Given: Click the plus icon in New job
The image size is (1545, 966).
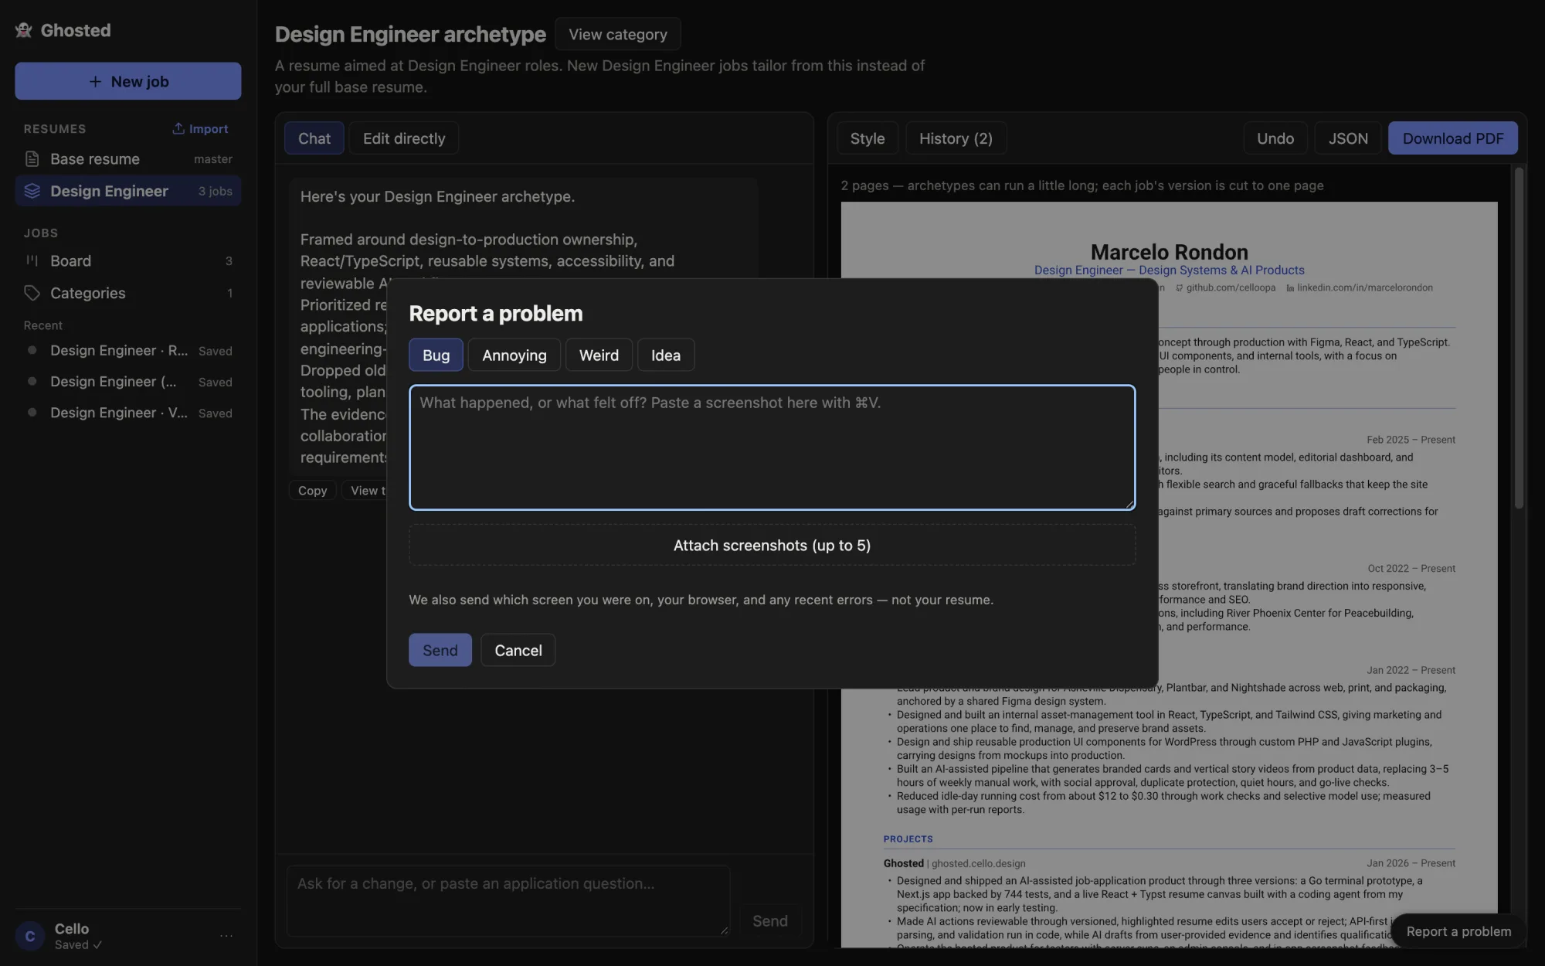Looking at the screenshot, I should tap(95, 81).
